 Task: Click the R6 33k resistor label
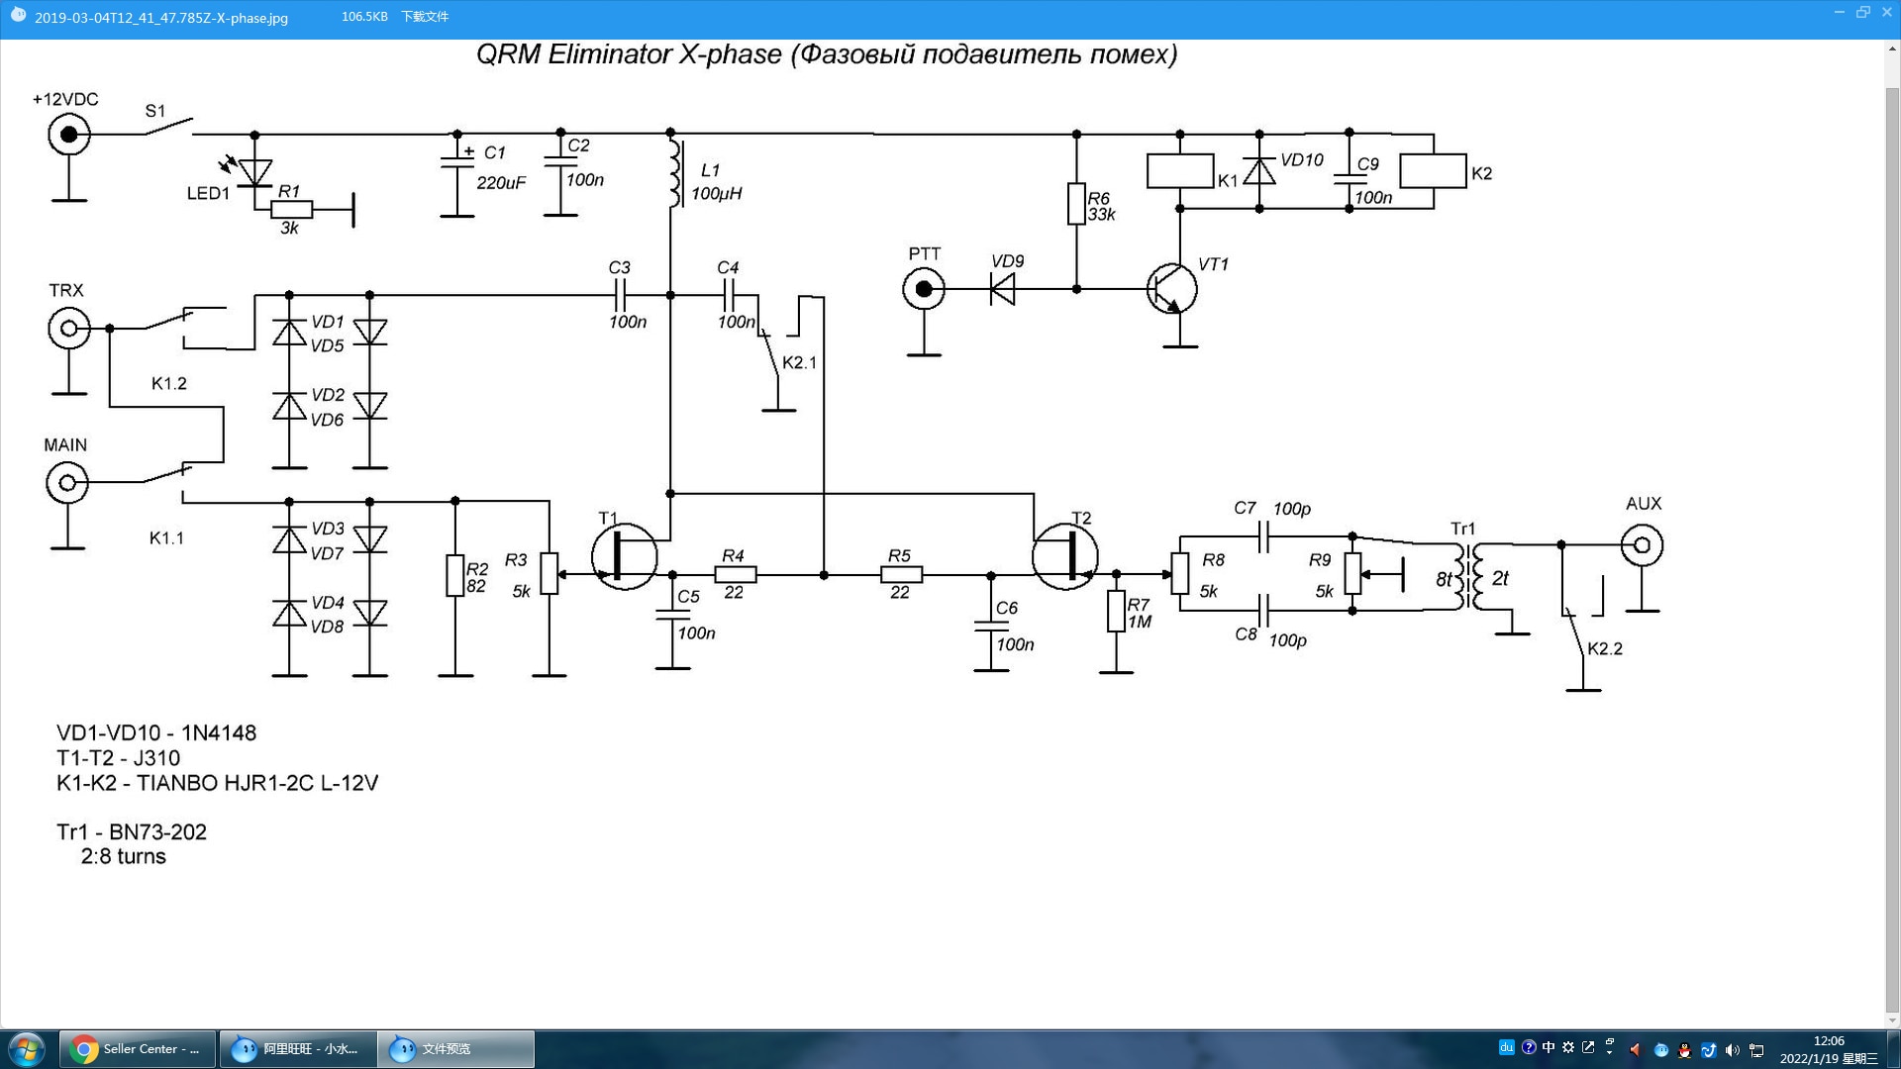pyautogui.click(x=1101, y=206)
